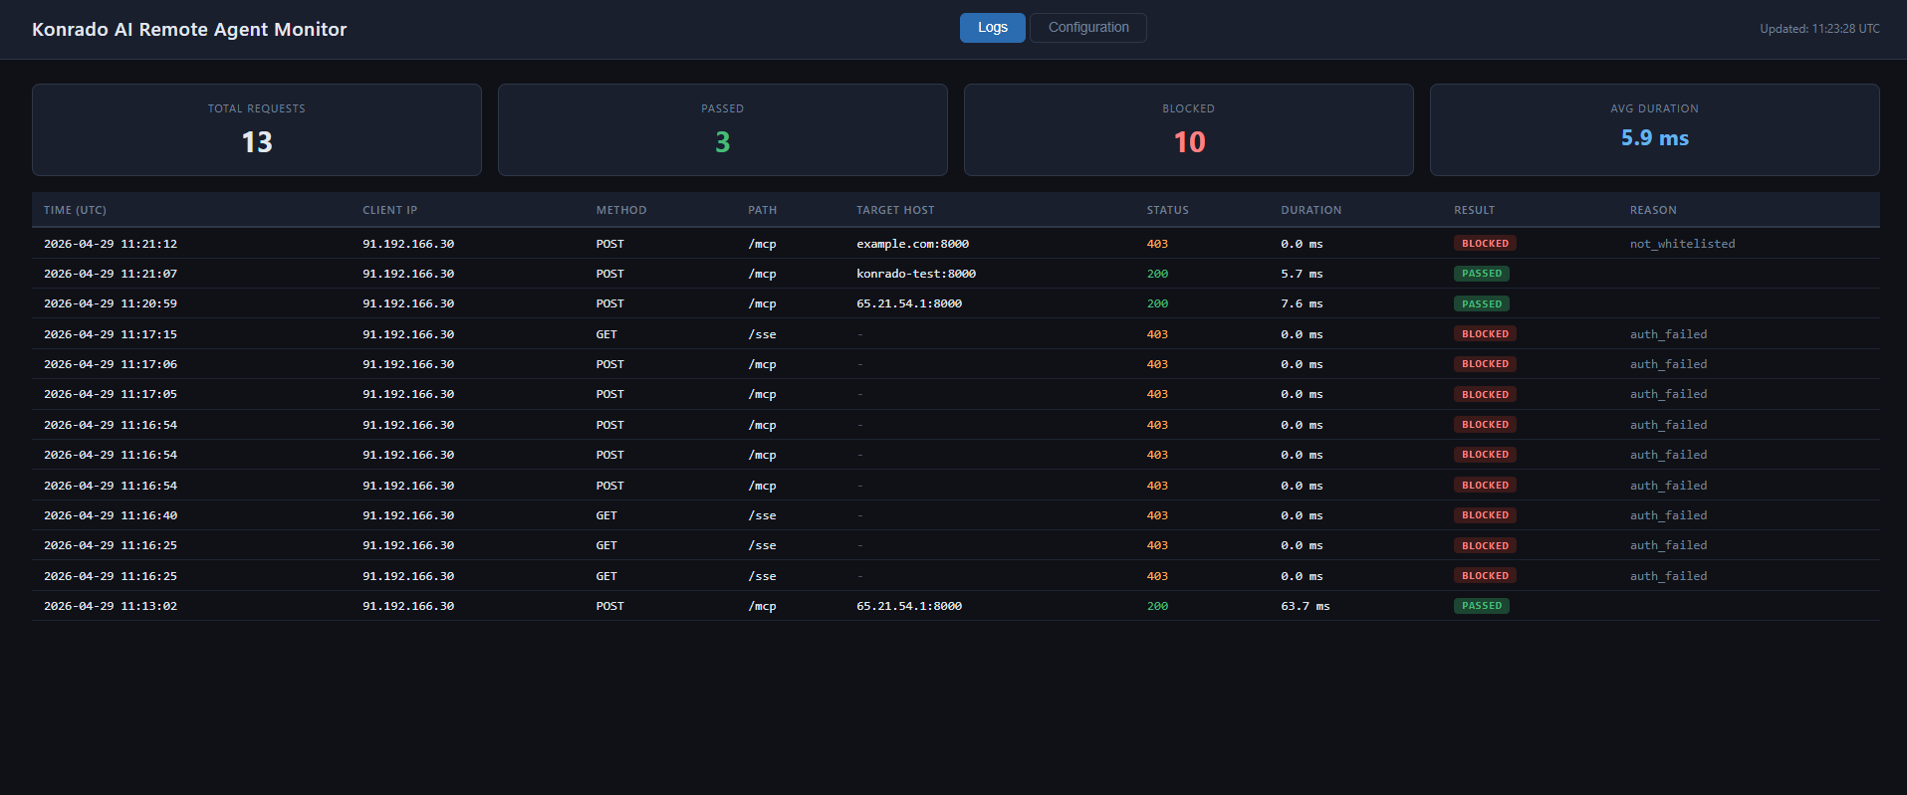
Task: Click GET method in the 11:17:15 row
Action: point(606,334)
